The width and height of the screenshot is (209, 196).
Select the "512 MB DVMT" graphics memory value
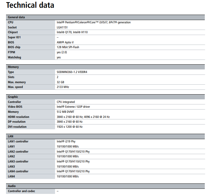65,112
